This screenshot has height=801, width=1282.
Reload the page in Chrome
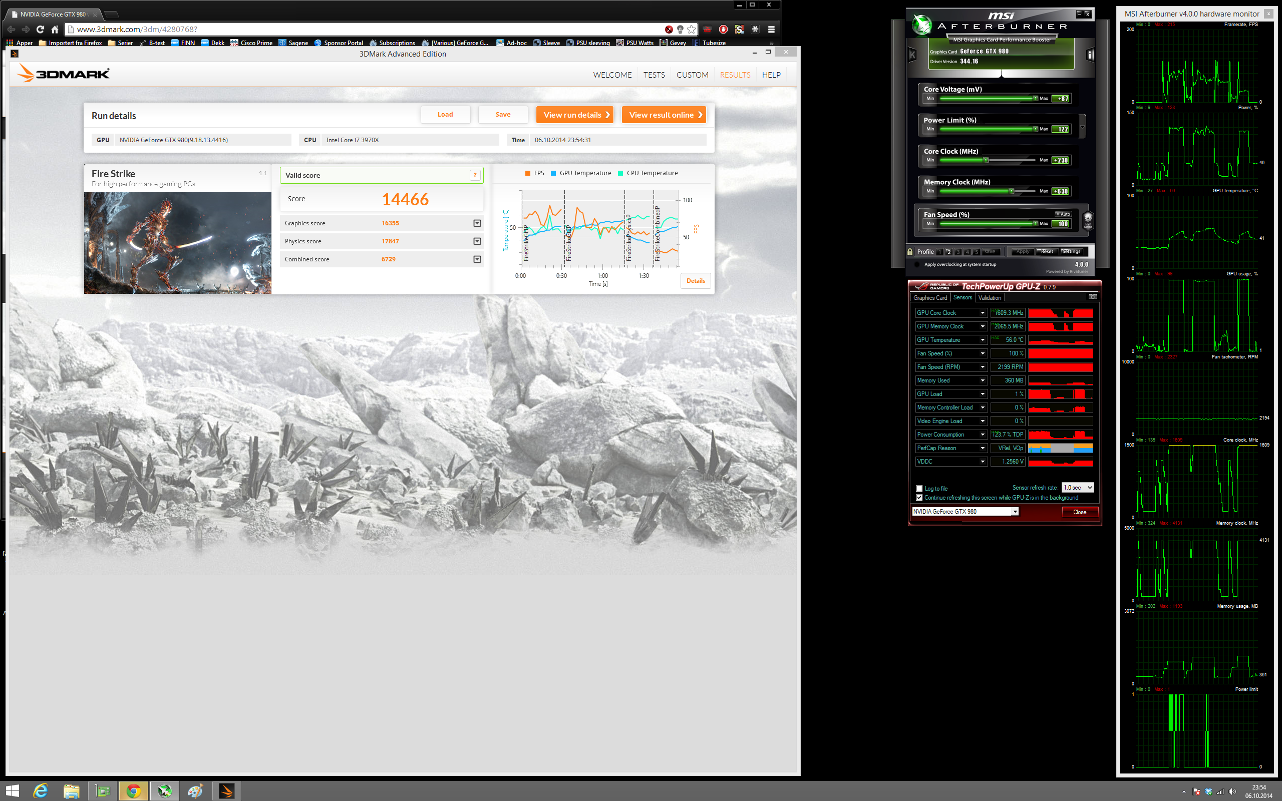(x=40, y=29)
